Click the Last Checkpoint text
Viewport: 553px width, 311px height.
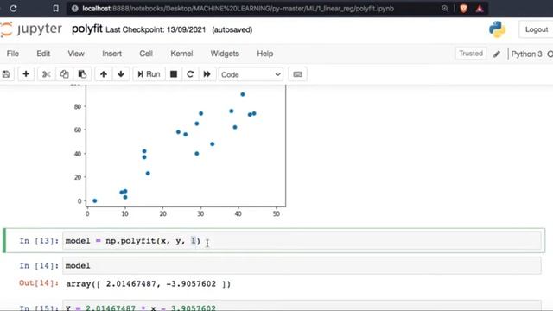point(156,29)
